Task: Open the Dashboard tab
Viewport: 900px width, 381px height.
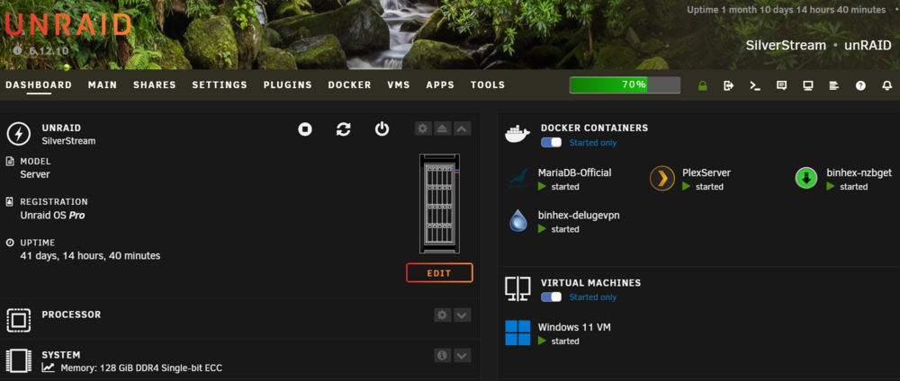Action: [39, 84]
